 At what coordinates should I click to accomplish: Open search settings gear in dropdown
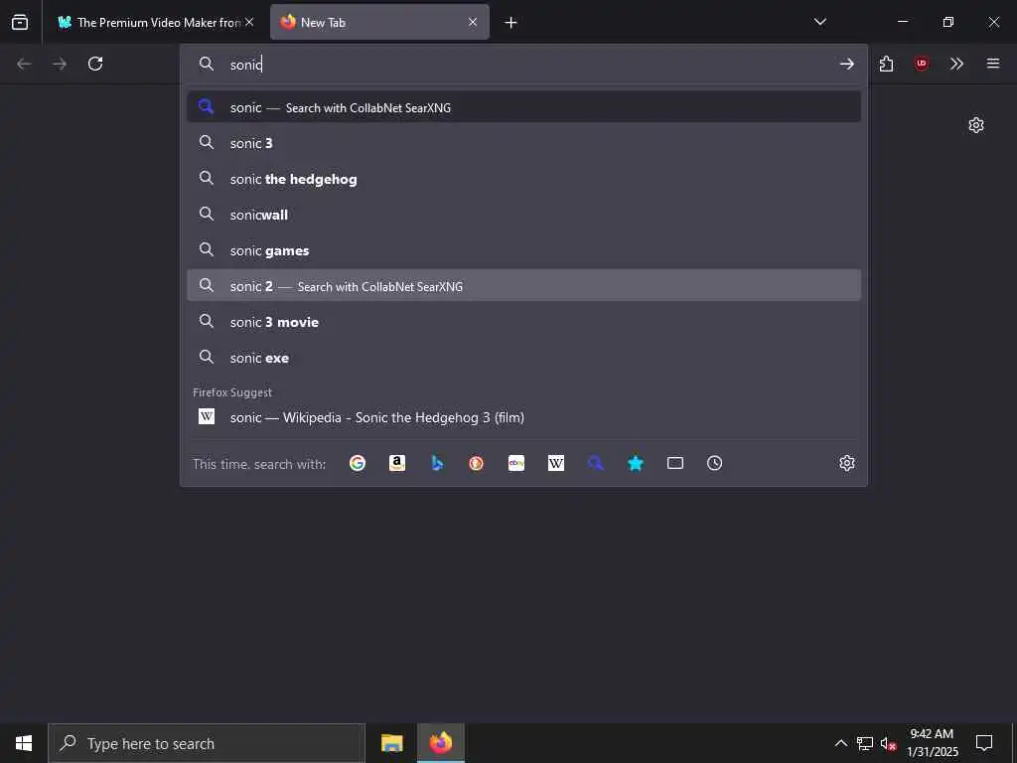(847, 463)
